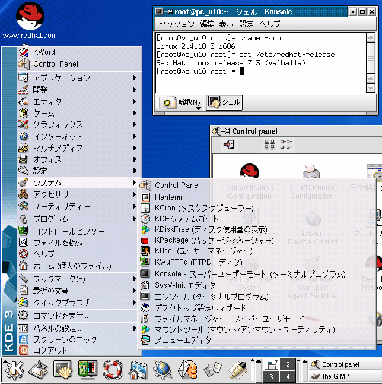Open SysV-Init エディタ entry

click(x=257, y=285)
